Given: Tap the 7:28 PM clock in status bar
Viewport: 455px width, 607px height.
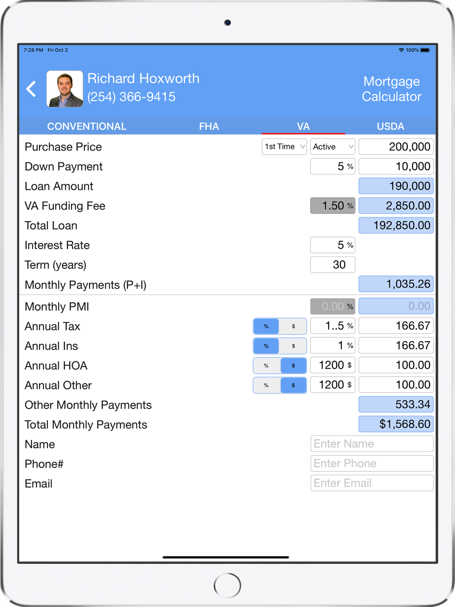Looking at the screenshot, I should tap(33, 50).
